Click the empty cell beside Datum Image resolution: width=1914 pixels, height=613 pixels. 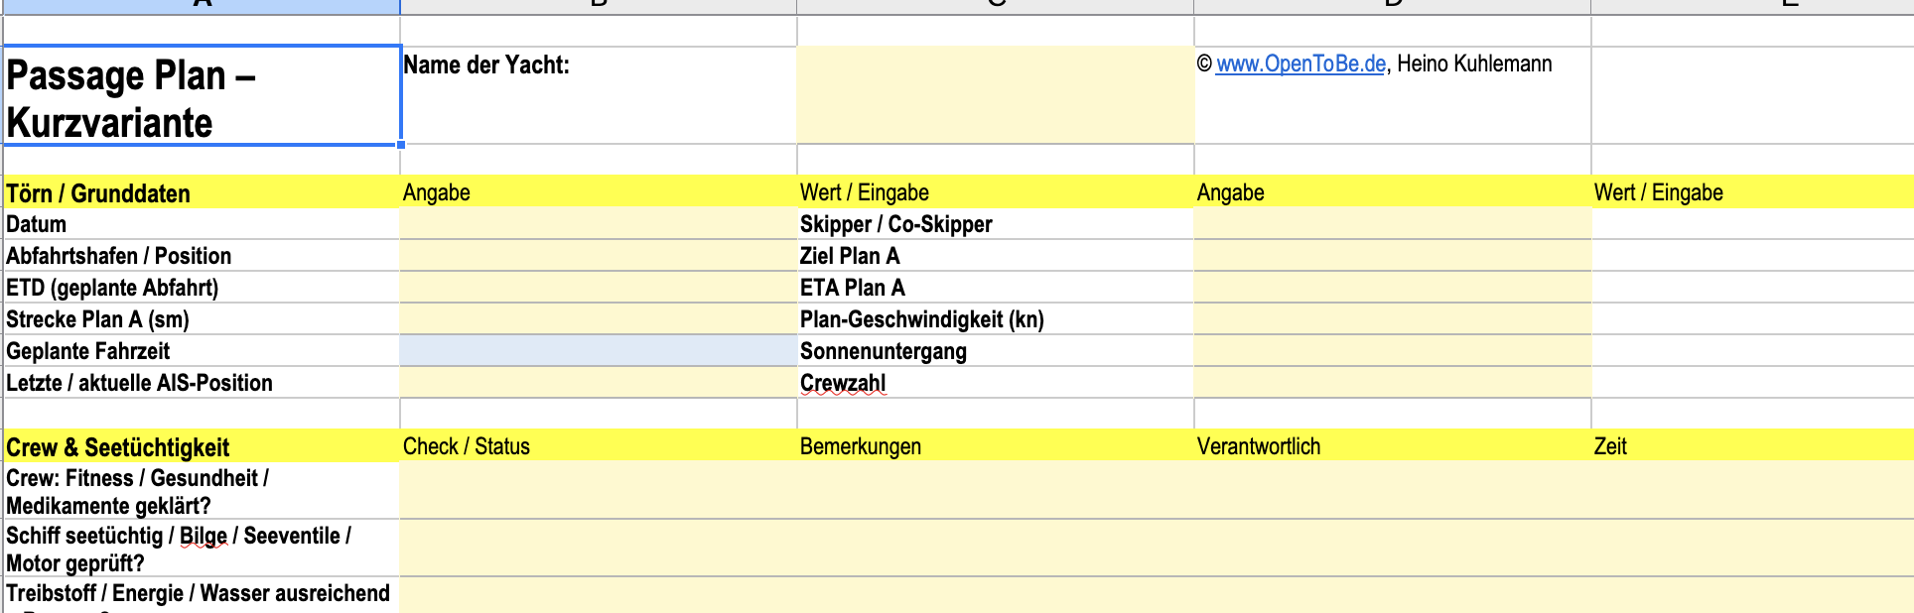click(598, 224)
